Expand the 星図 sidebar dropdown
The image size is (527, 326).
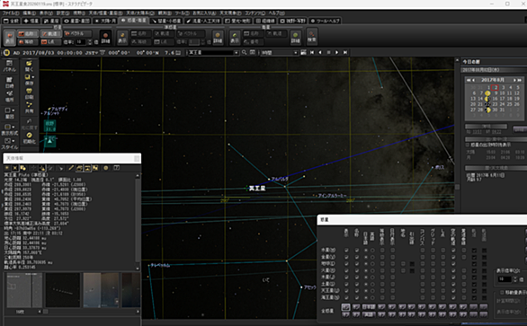(x=13, y=110)
